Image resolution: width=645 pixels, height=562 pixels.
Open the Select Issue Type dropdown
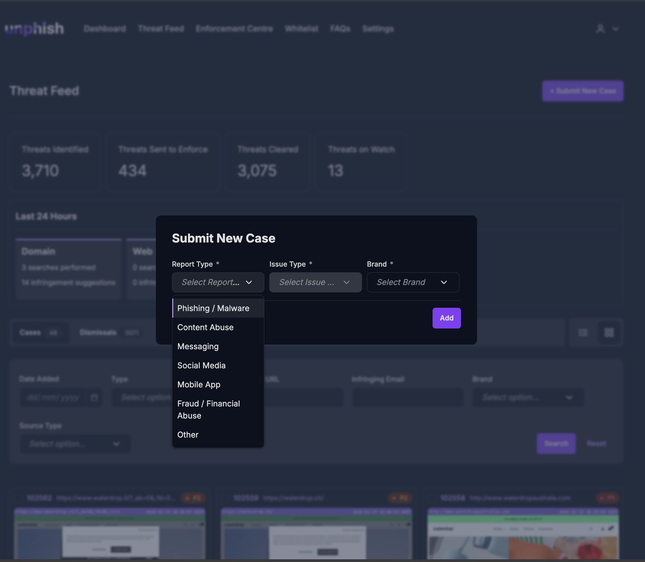click(x=315, y=282)
